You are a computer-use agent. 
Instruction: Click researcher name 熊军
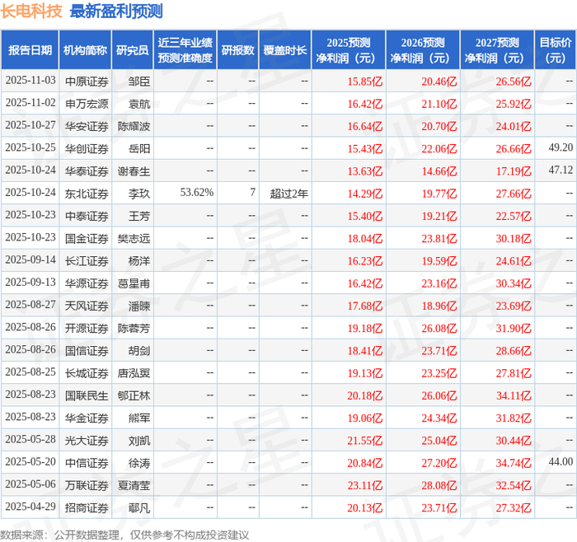[x=139, y=418]
